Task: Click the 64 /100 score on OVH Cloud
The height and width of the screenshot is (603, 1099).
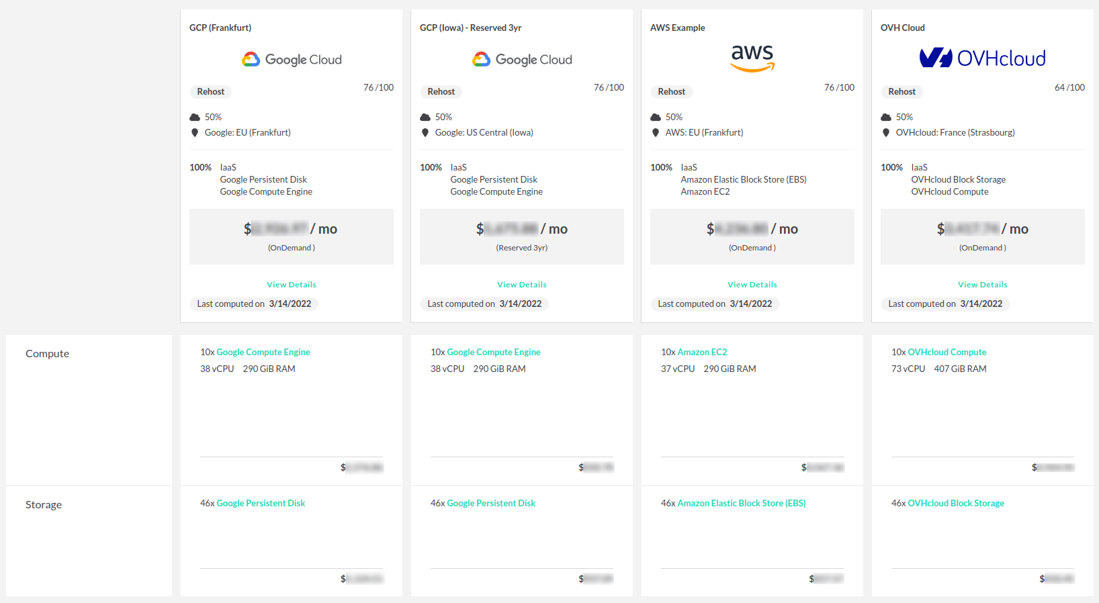Action: click(x=1069, y=87)
